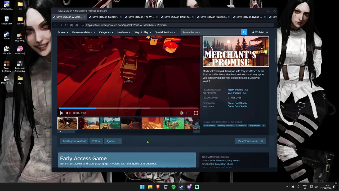Go to browser home page

[x=77, y=25]
